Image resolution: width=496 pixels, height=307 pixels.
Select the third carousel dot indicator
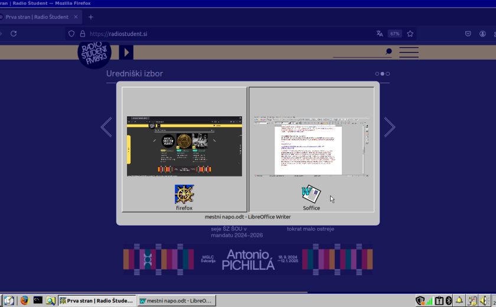tap(388, 74)
